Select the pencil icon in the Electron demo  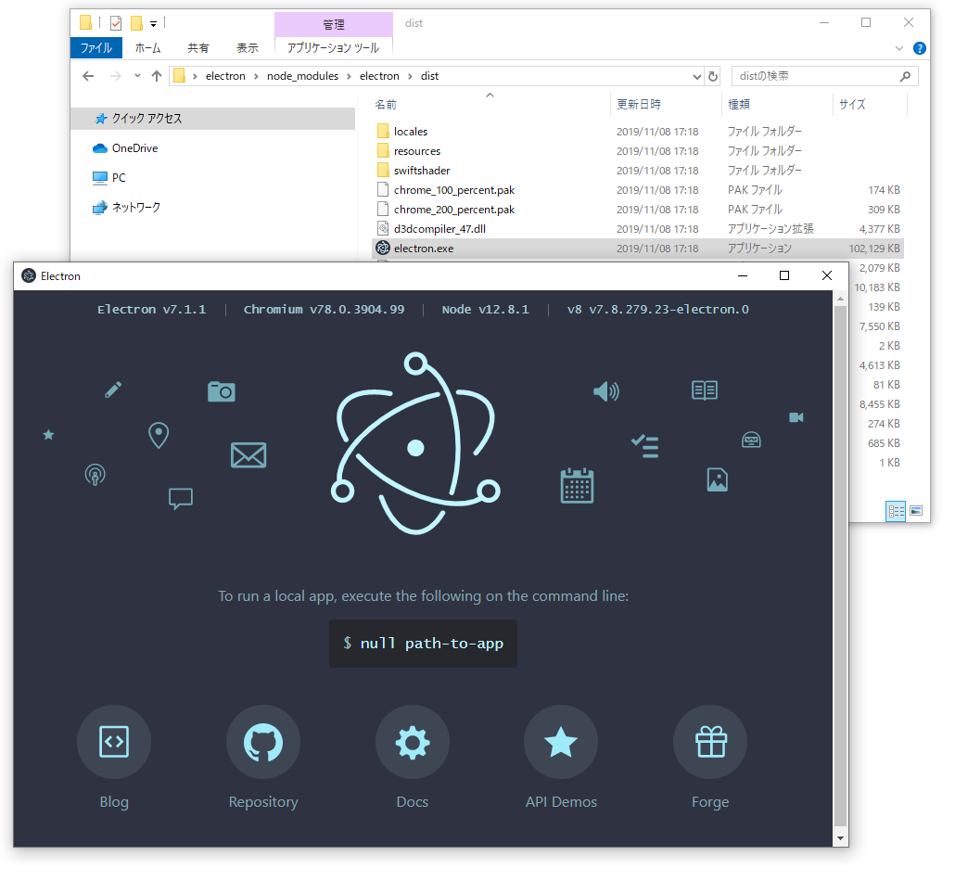click(112, 389)
